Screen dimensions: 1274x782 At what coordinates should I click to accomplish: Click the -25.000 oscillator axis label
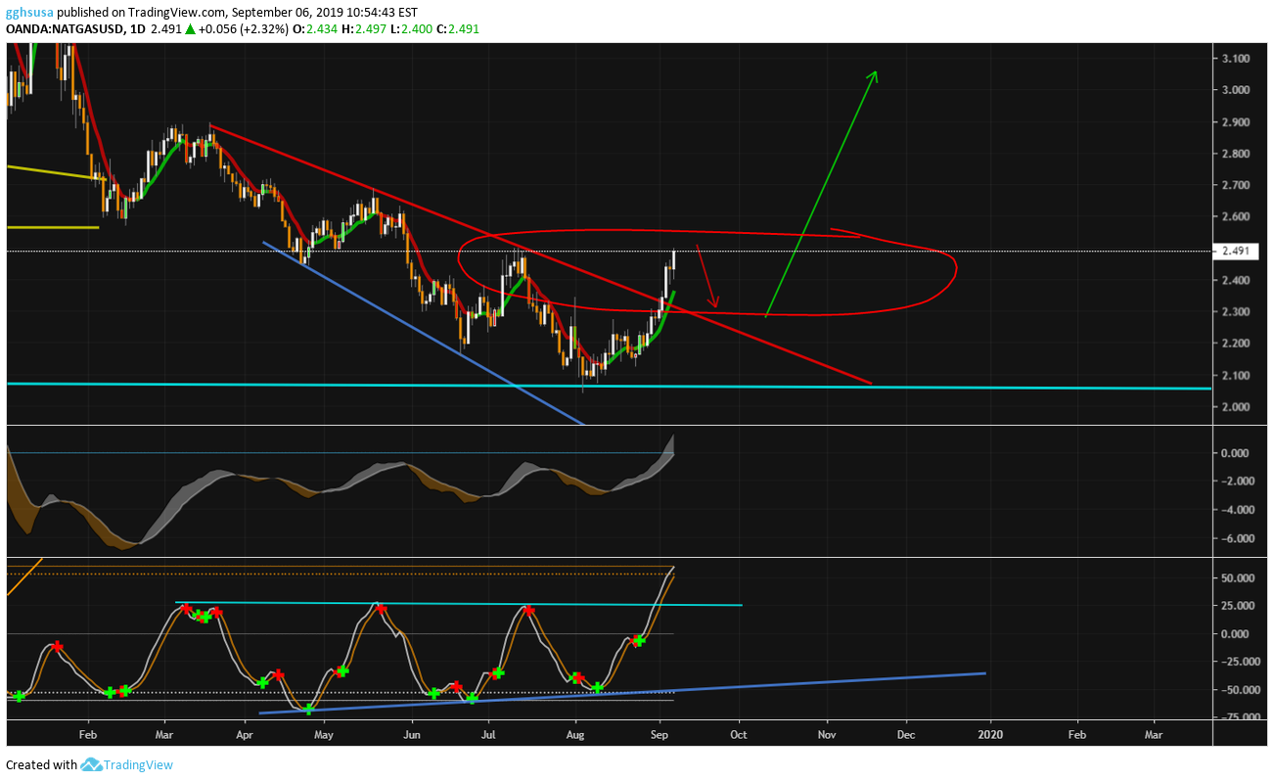click(x=1241, y=662)
